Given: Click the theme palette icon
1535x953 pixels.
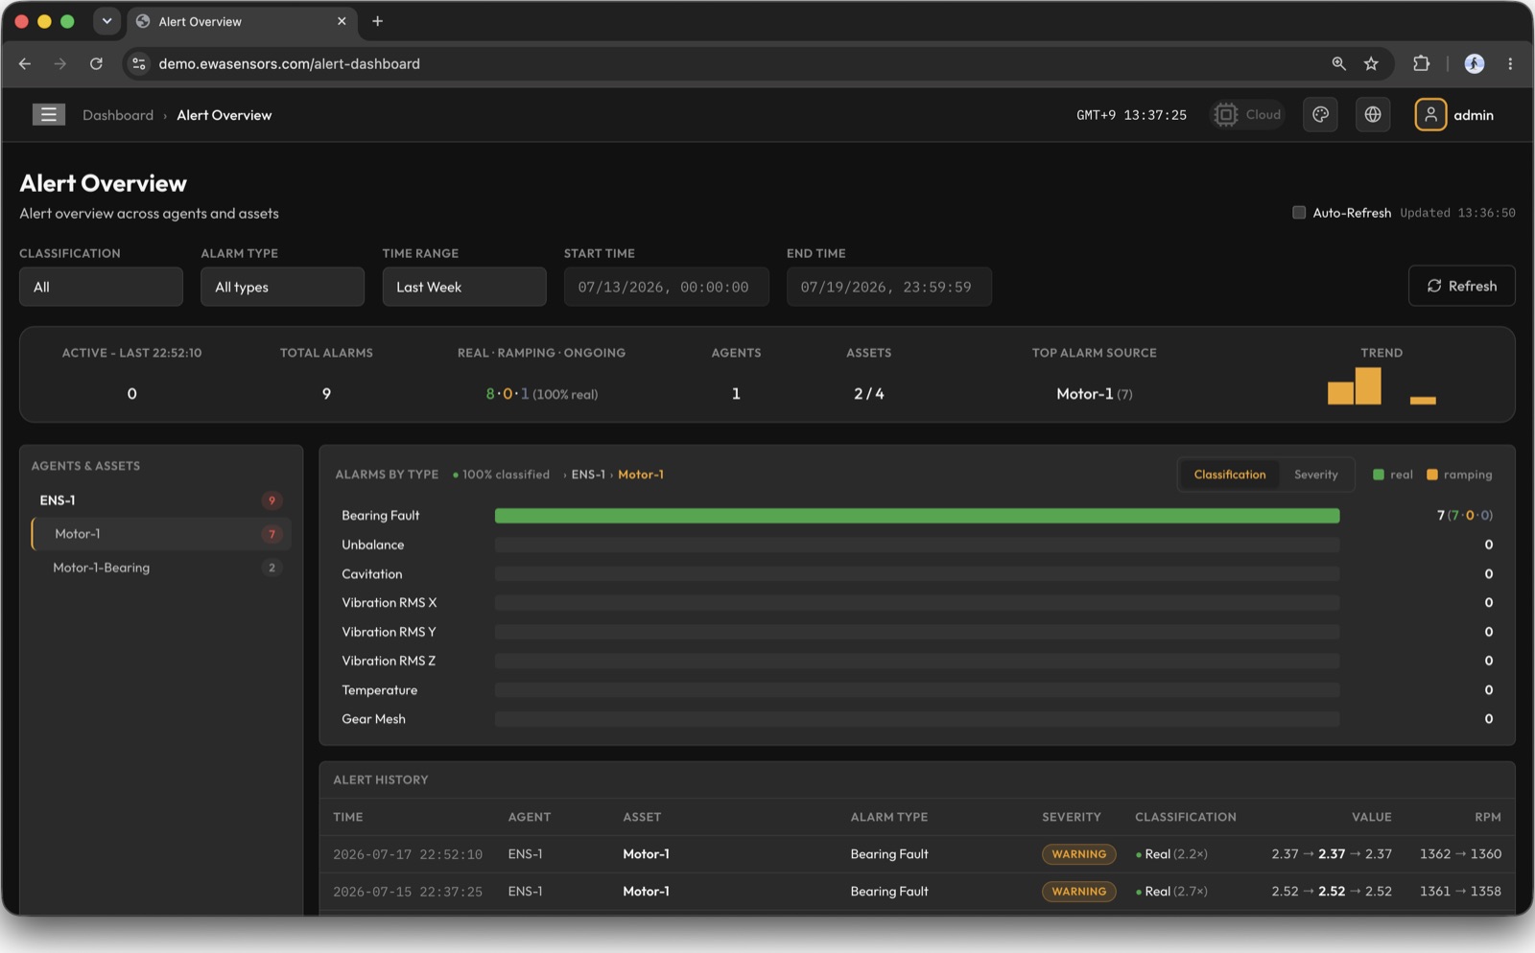Looking at the screenshot, I should pyautogui.click(x=1321, y=115).
